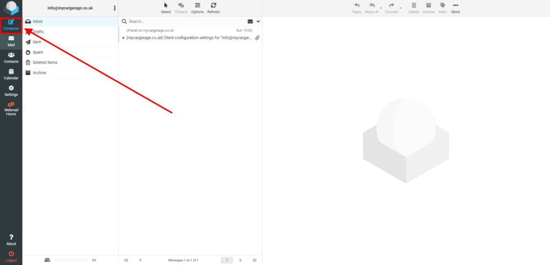The width and height of the screenshot is (550, 265).
Task: Click the Archive toolbar button
Action: (428, 7)
